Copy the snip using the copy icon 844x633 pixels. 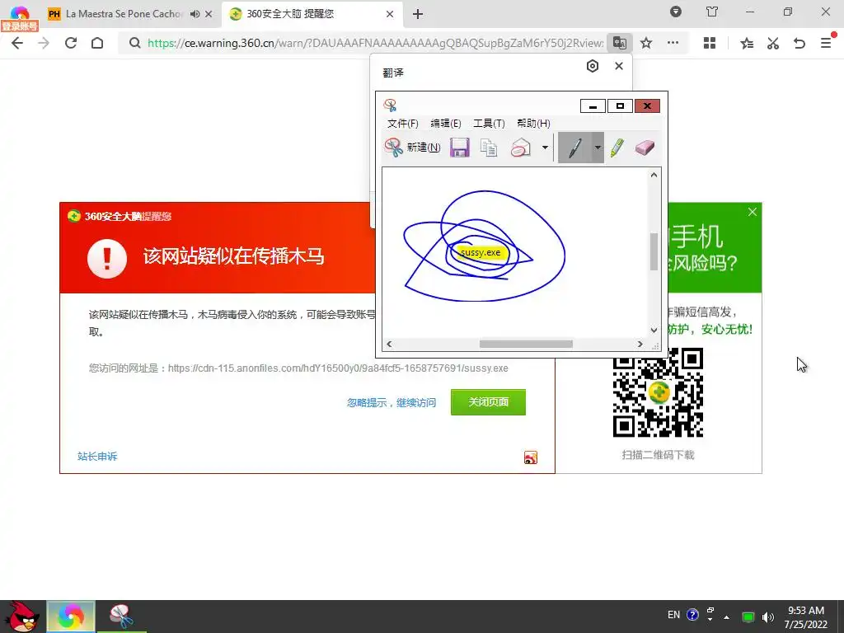click(x=489, y=147)
